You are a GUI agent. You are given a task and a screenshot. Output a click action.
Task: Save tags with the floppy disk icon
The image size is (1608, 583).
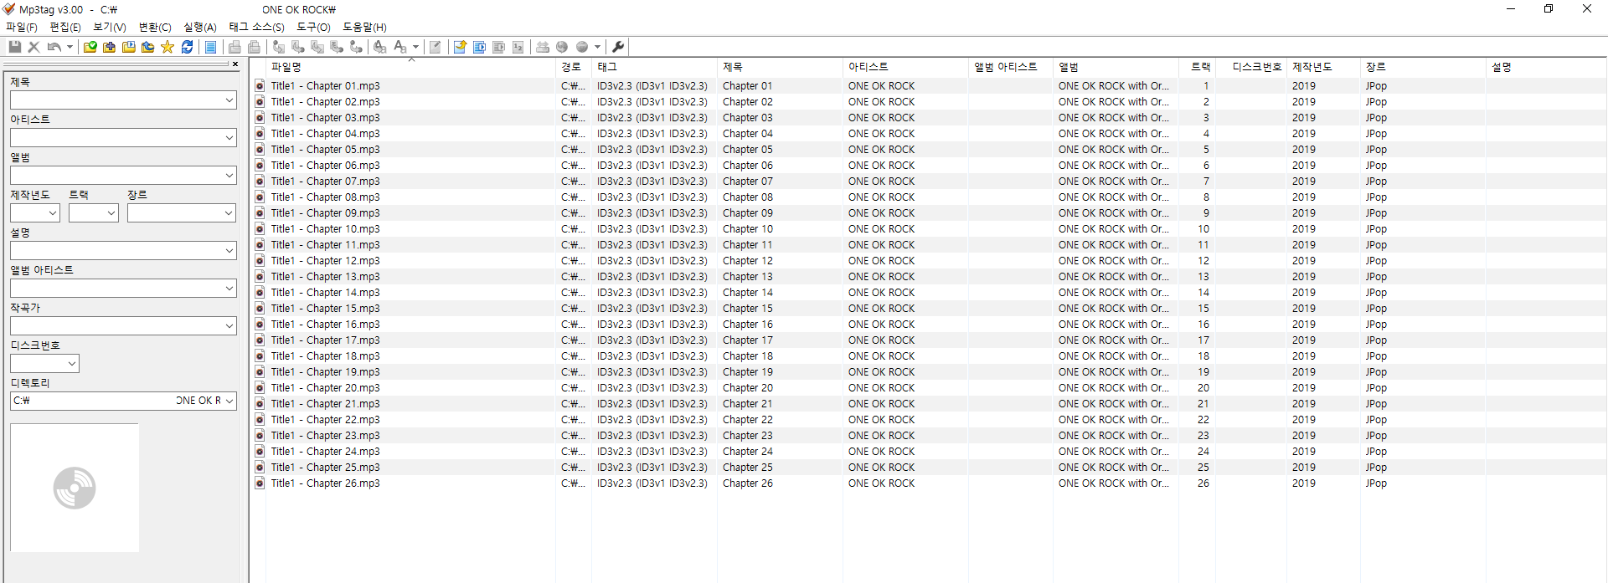click(15, 47)
